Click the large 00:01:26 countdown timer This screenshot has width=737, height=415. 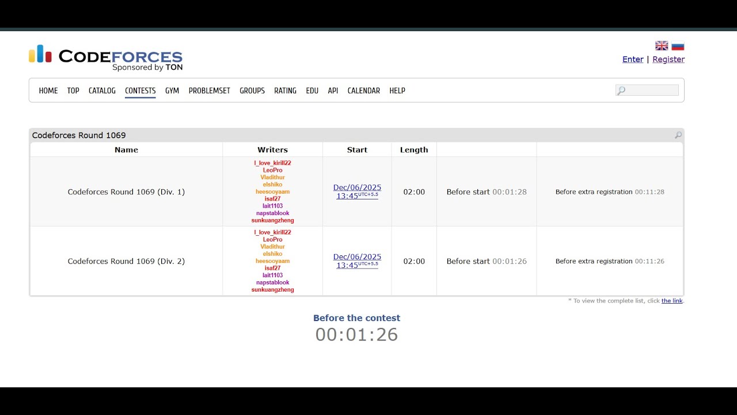tap(356, 335)
